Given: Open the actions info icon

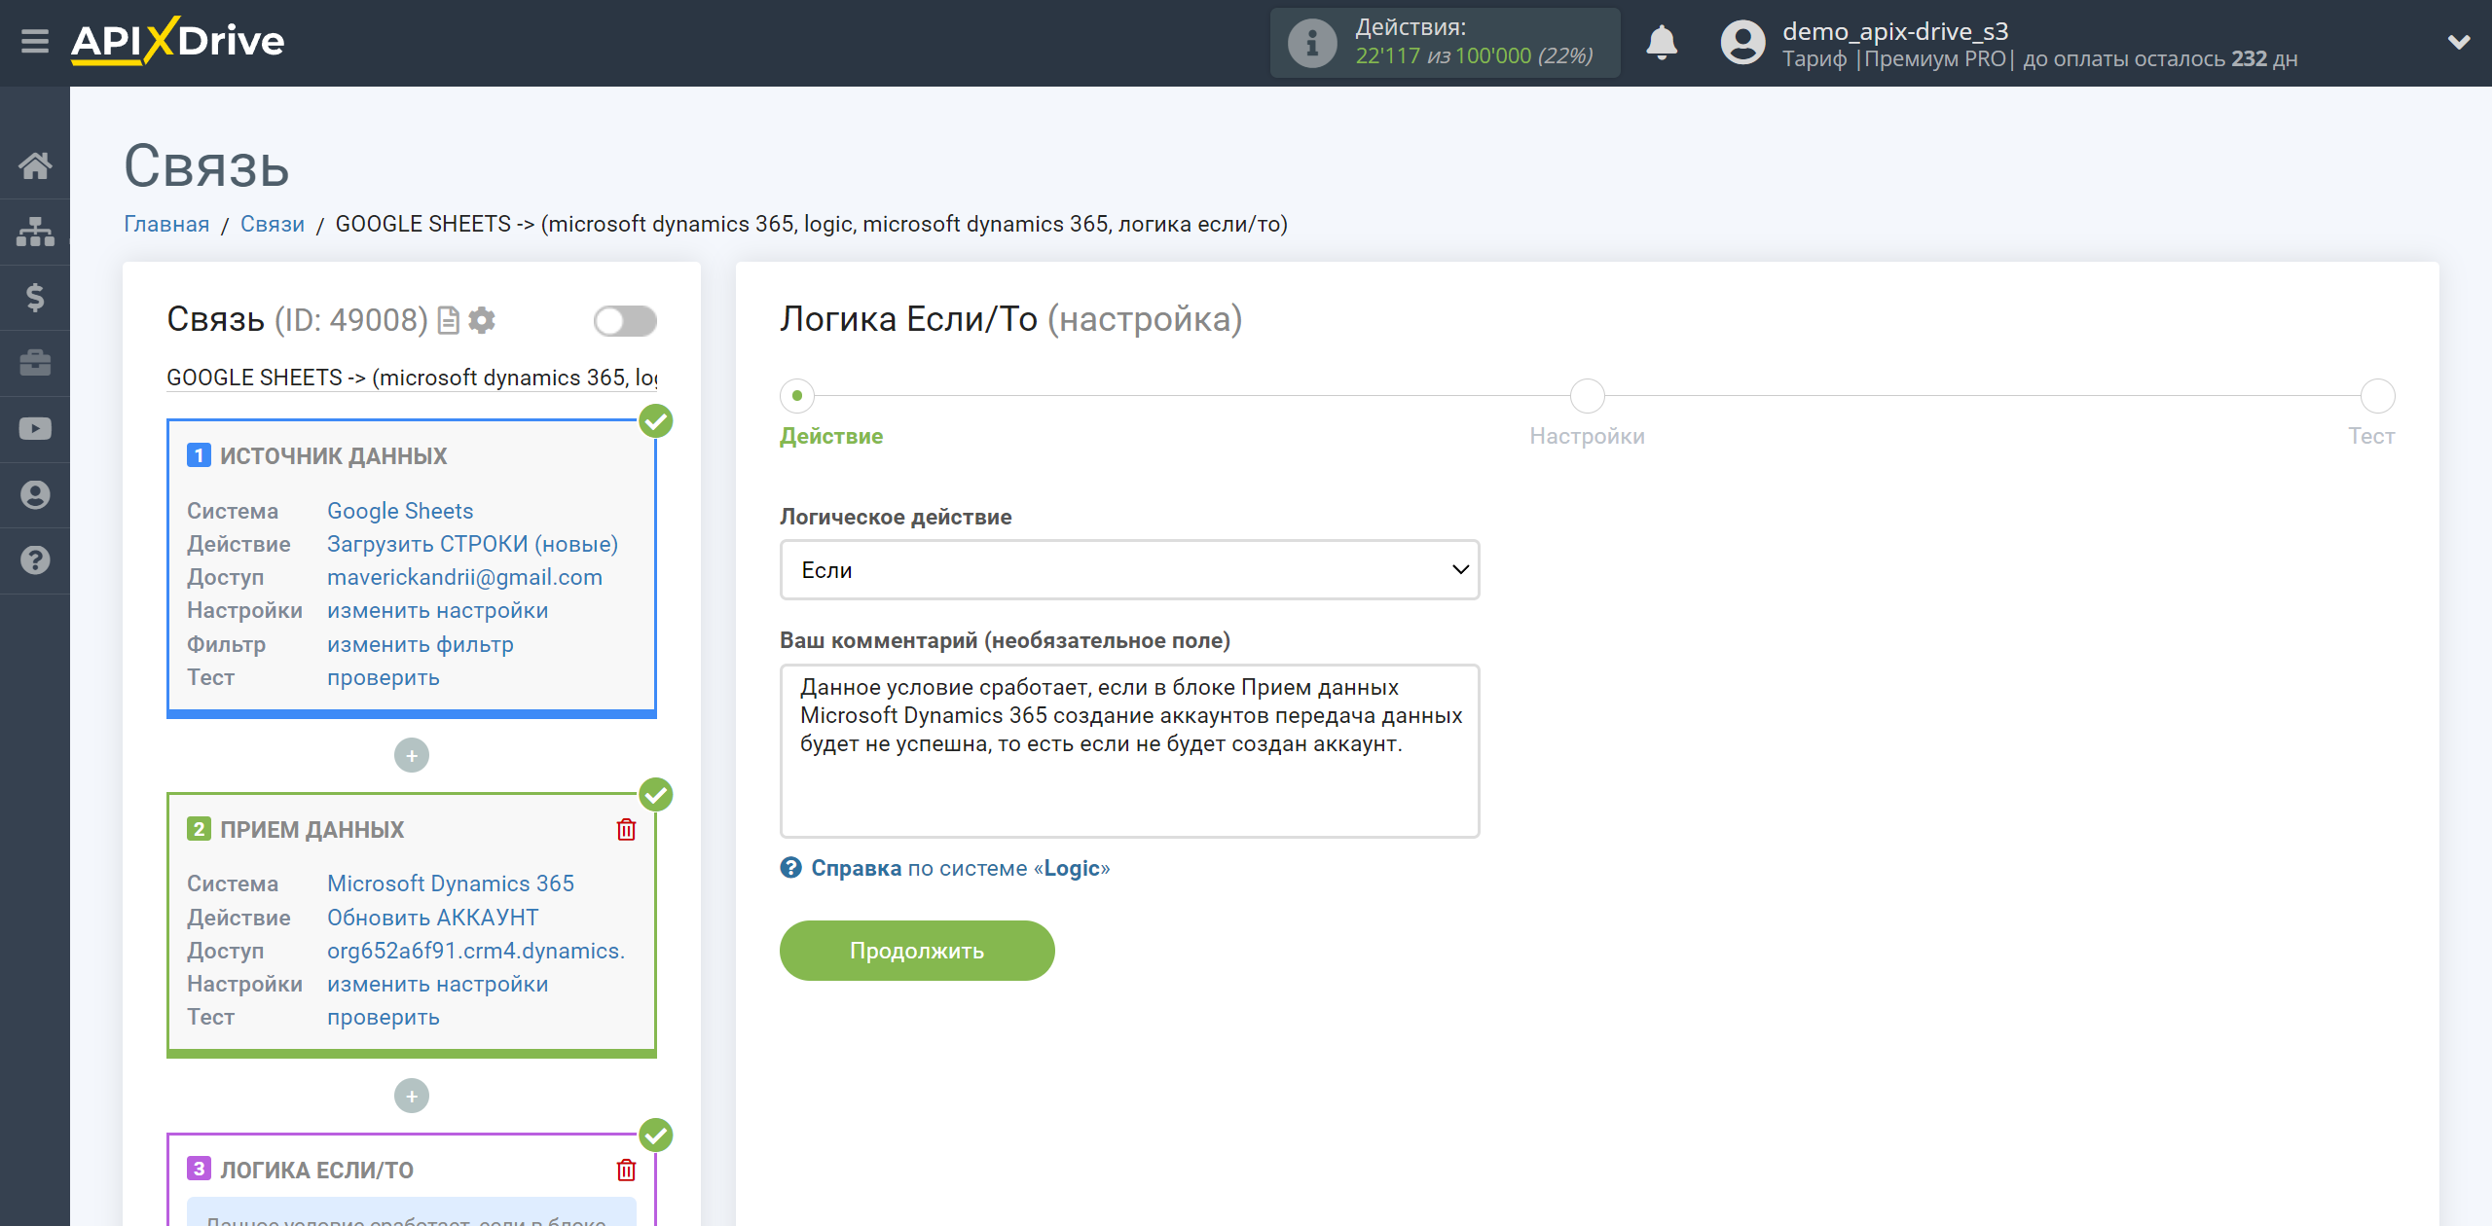Looking at the screenshot, I should (1311, 43).
